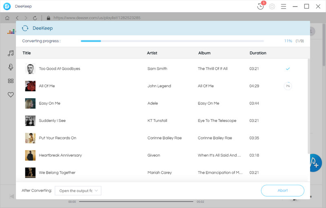
Task: Navigate back in browser bar
Action: (17, 18)
